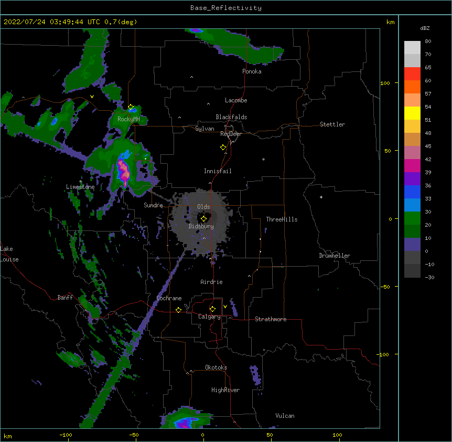Screen dimensions: 452x442
Task: Click the Banff label
Action: [65, 298]
